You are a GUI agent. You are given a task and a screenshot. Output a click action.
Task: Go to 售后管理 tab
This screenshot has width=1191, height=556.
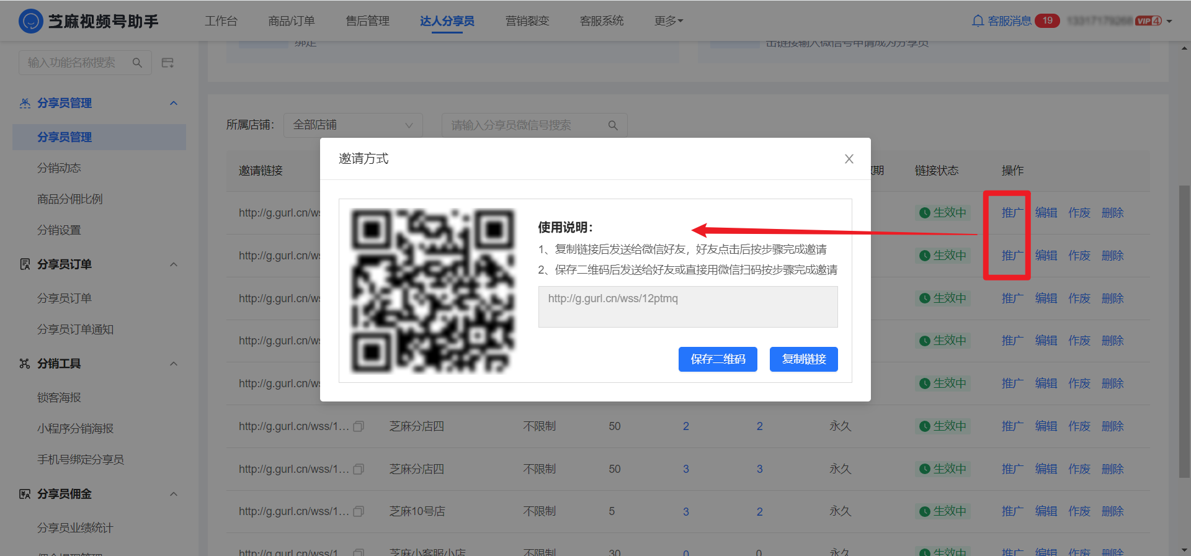coord(367,21)
